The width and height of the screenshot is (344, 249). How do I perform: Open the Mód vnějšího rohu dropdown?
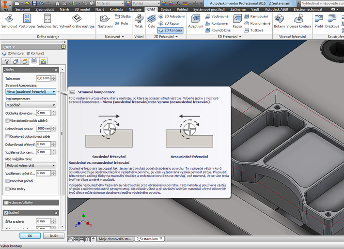pyautogui.click(x=31, y=165)
